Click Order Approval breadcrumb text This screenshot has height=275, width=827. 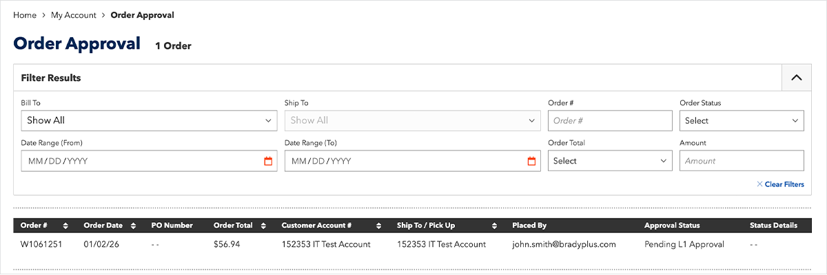[x=143, y=15]
